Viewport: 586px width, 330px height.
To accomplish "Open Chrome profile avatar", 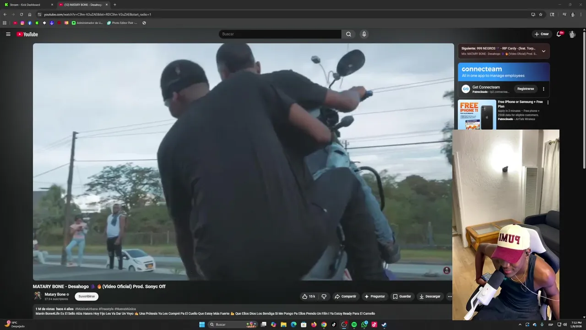I will coord(573,14).
